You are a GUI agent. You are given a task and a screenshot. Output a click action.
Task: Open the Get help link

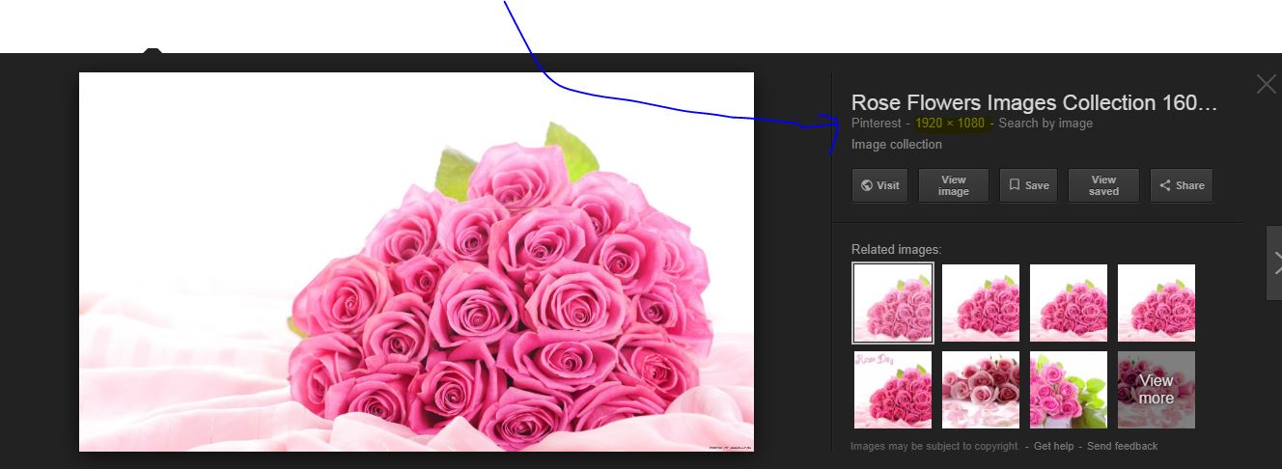1053,446
